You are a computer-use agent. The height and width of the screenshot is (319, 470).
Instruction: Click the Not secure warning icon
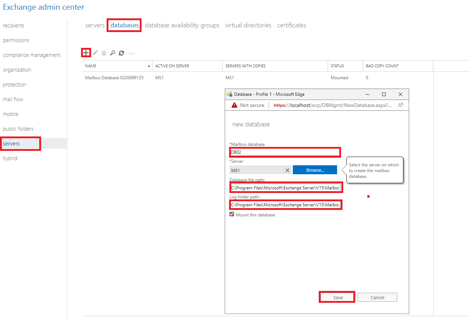coord(234,105)
